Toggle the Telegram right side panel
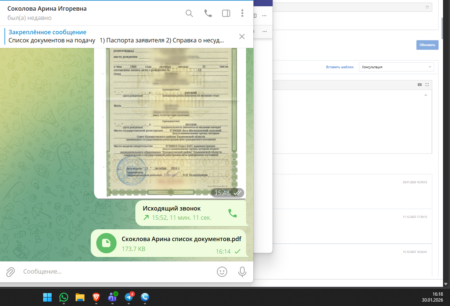Screen dimensions: 450x306 (x=226, y=13)
